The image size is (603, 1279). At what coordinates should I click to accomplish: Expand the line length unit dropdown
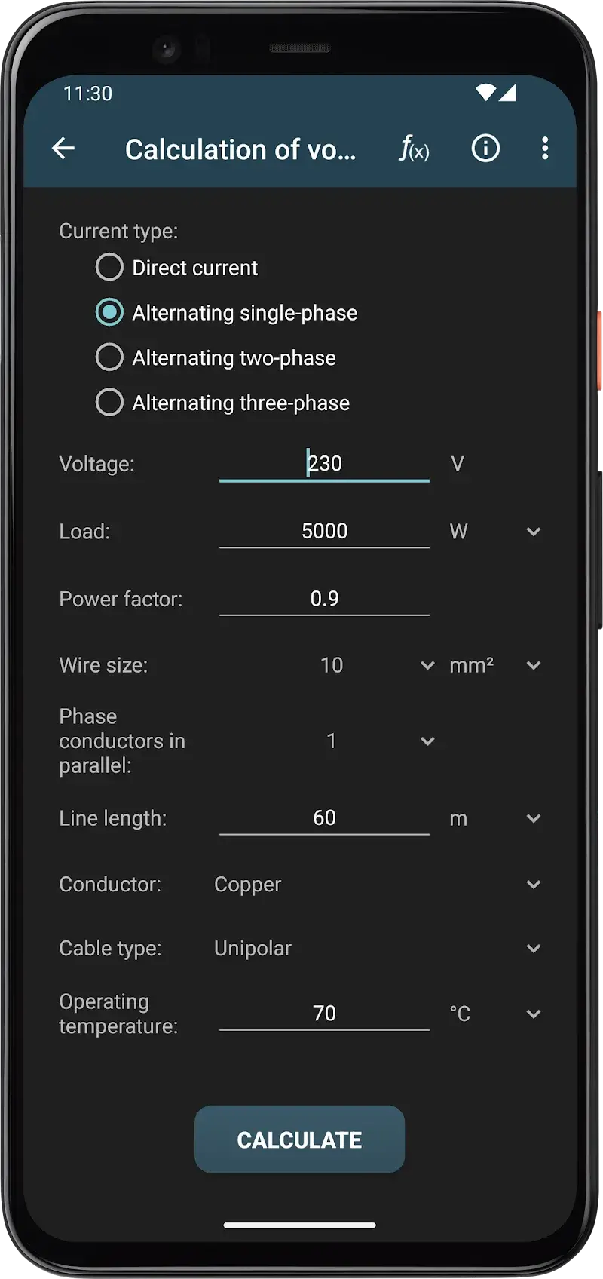[x=533, y=818]
